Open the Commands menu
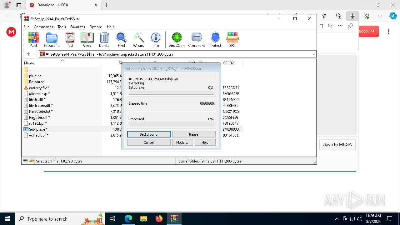The image size is (400, 225). coord(43,27)
